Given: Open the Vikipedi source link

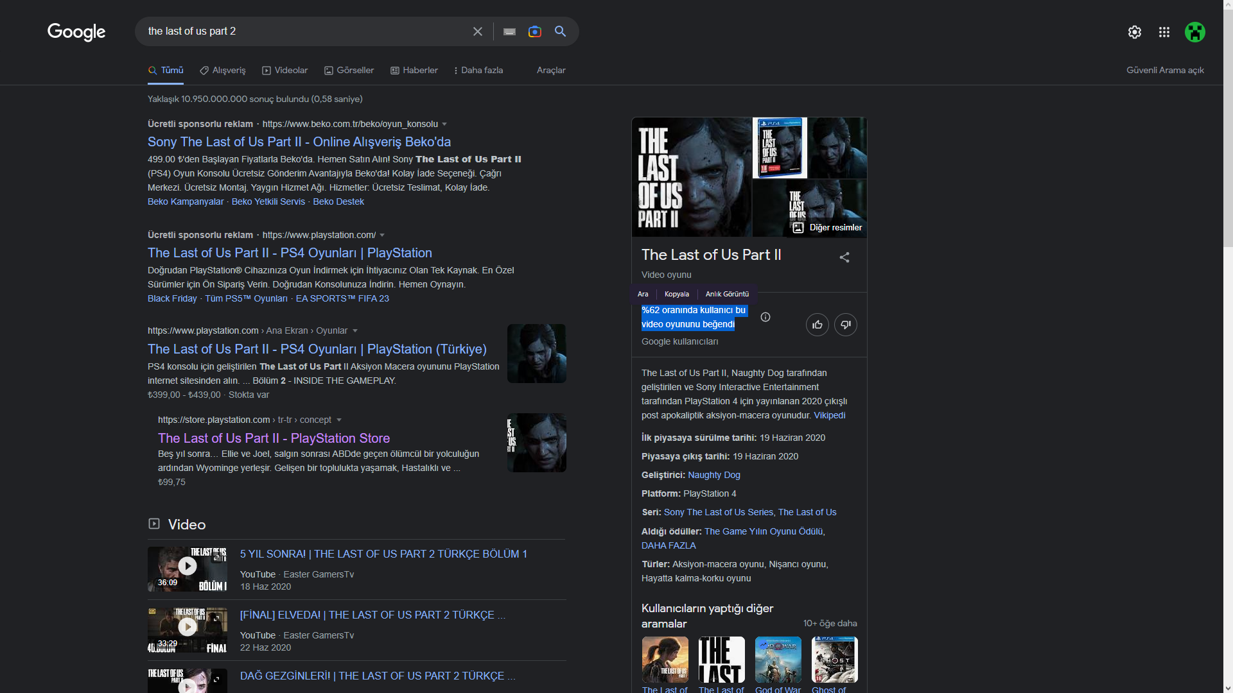Looking at the screenshot, I should pyautogui.click(x=830, y=415).
